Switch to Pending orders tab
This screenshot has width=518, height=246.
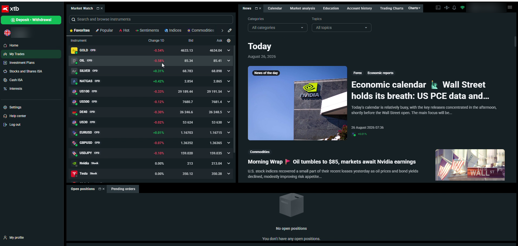[123, 189]
